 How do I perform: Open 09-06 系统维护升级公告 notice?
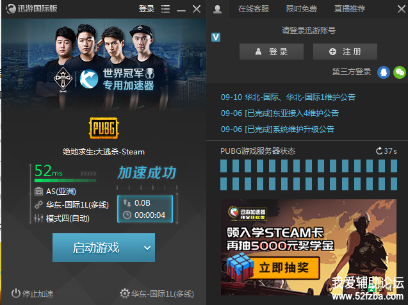277,129
